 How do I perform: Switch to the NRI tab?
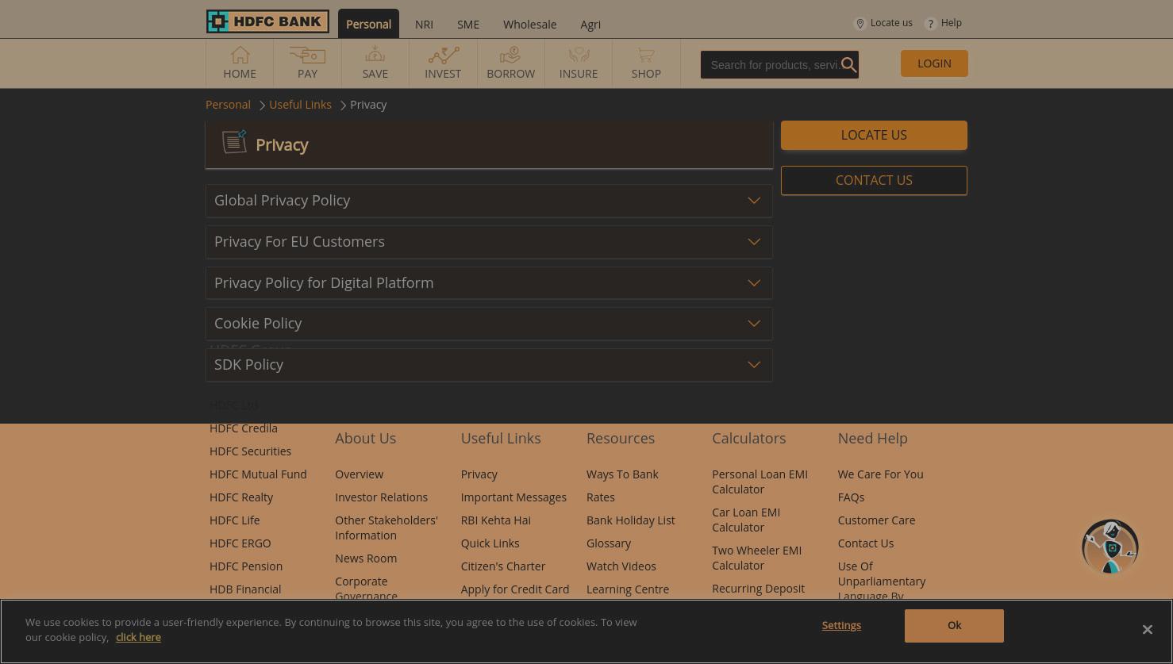click(424, 25)
